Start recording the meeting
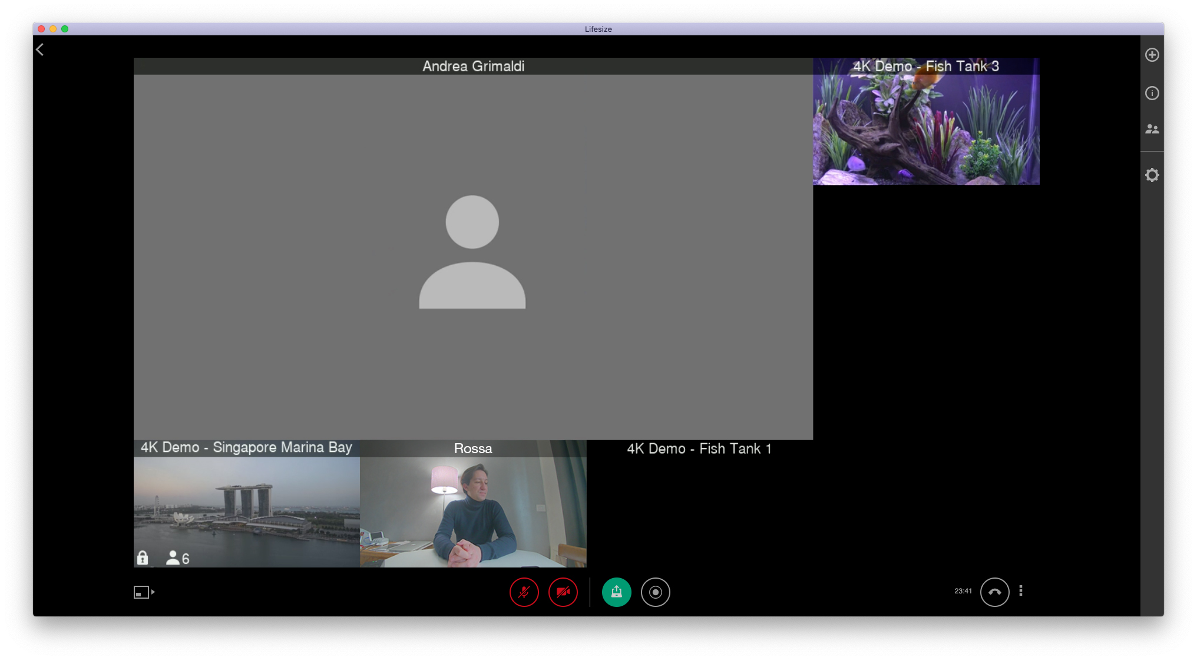The image size is (1197, 660). tap(655, 592)
